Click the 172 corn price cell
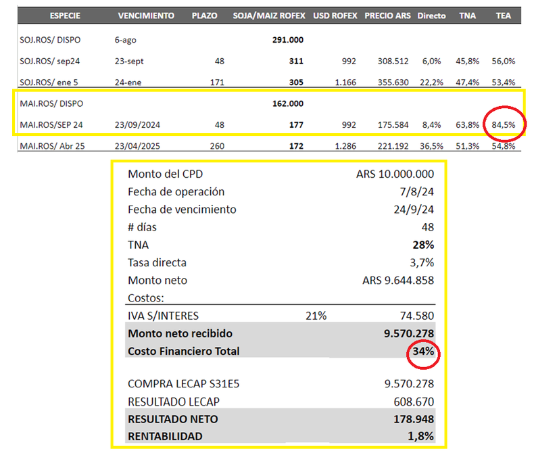 [x=296, y=146]
